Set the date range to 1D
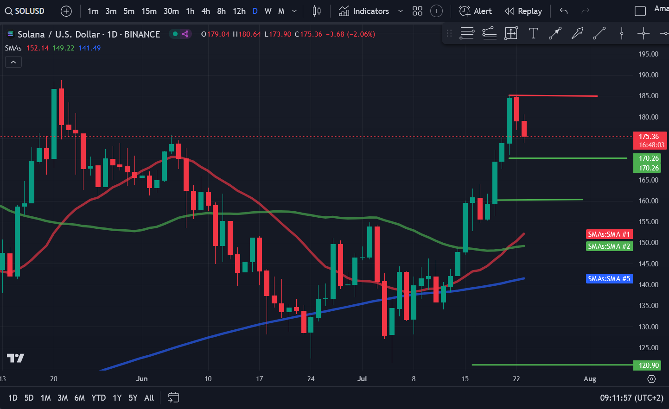This screenshot has width=669, height=409. tap(13, 398)
